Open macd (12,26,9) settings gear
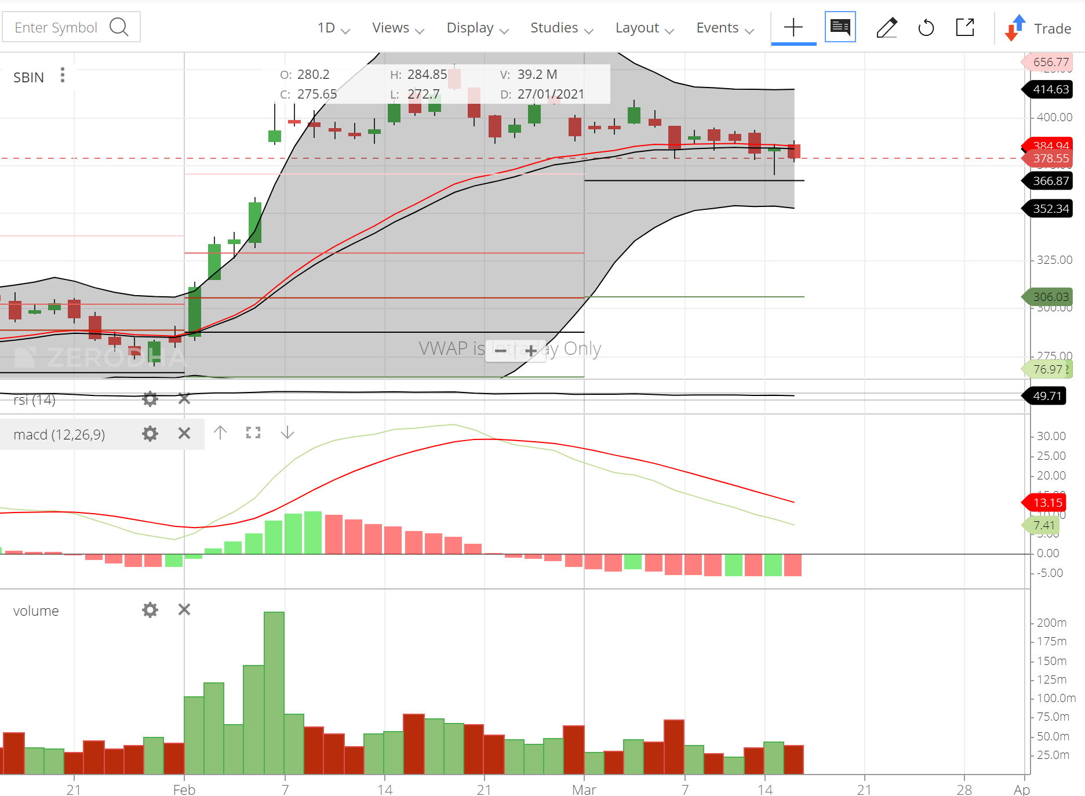This screenshot has width=1085, height=796. point(150,434)
